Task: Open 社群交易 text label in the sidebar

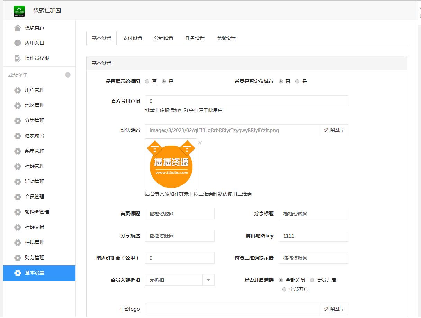Action: [x=35, y=227]
